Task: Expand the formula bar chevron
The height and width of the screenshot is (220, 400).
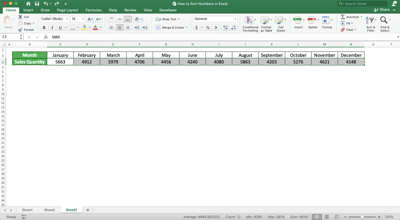Action: 398,37
